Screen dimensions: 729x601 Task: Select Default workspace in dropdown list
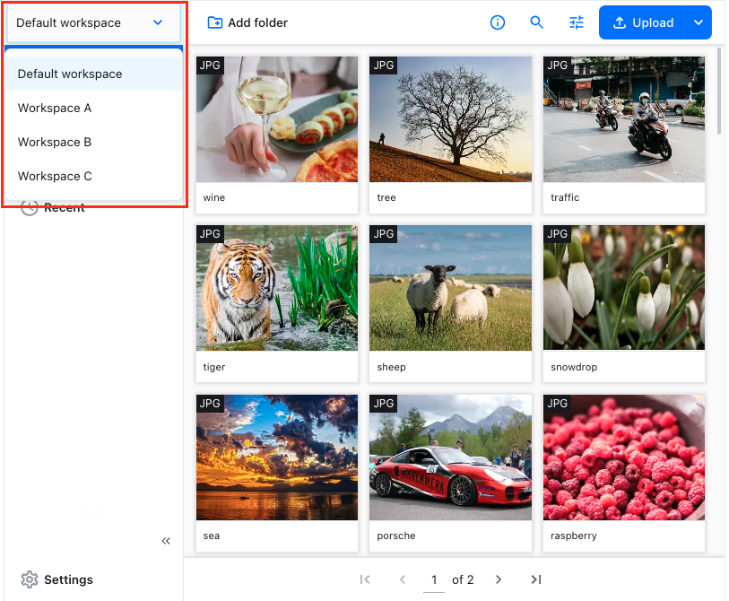pyautogui.click(x=70, y=74)
